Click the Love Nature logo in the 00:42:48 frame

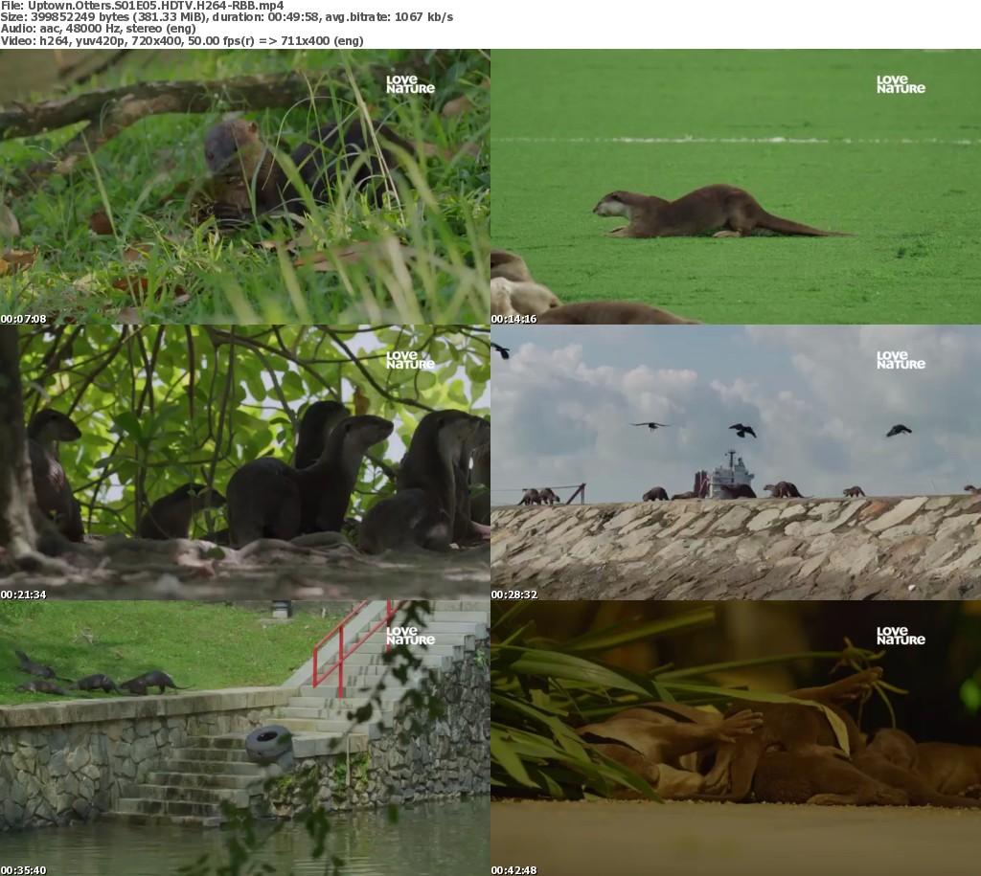[x=901, y=636]
